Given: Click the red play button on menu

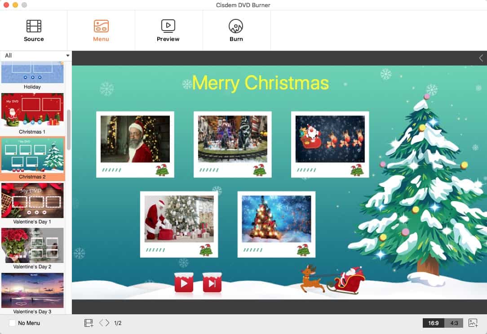Looking at the screenshot, I should pos(184,283).
